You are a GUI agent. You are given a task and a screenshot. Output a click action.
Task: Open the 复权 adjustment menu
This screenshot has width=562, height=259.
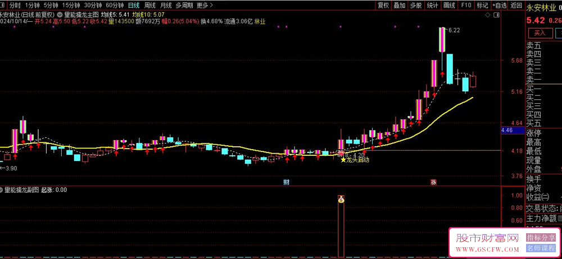383,6
